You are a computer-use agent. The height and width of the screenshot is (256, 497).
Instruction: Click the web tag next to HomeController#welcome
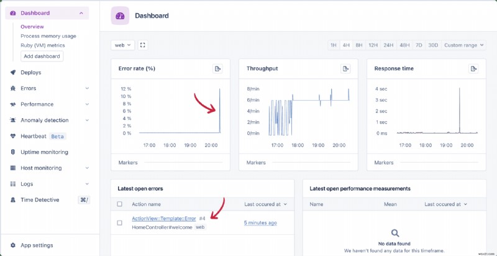pyautogui.click(x=199, y=227)
